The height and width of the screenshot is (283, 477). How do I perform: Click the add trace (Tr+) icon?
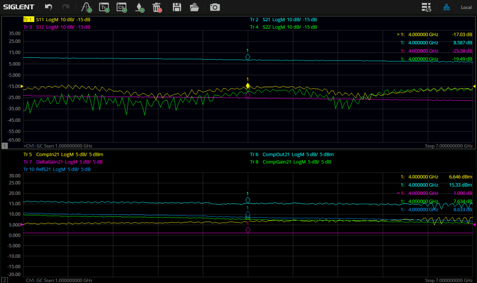[104, 7]
